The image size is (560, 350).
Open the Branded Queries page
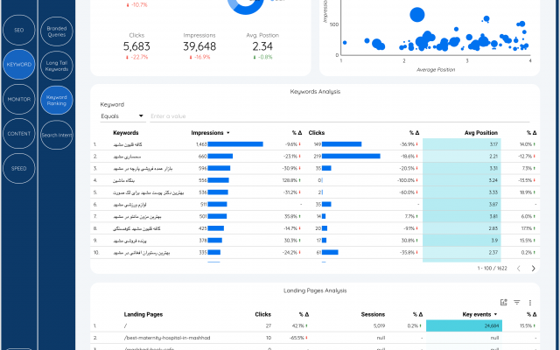pyautogui.click(x=56, y=31)
